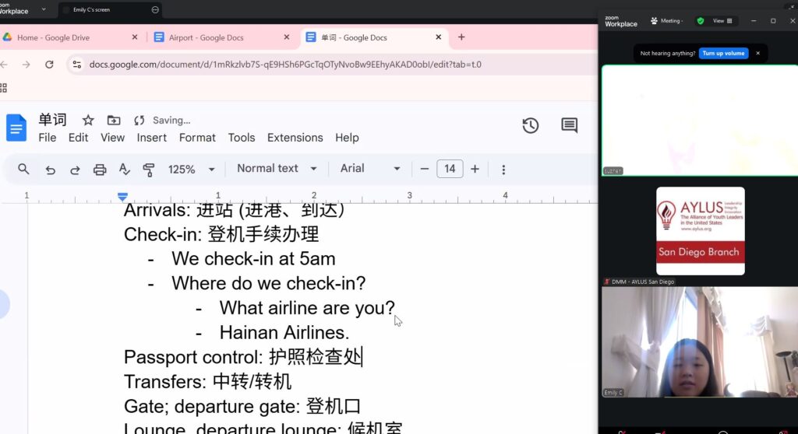The image size is (798, 434).
Task: Open more toolbar options three dots
Action: [x=503, y=169]
